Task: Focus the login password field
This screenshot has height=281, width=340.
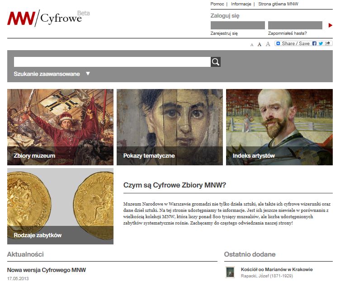Action: click(295, 25)
